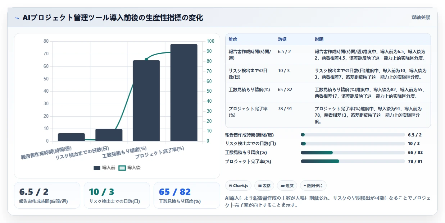Viewport: 445px width, 223px height.
Task: Click the 導入後 teal legend color box
Action: click(x=122, y=168)
